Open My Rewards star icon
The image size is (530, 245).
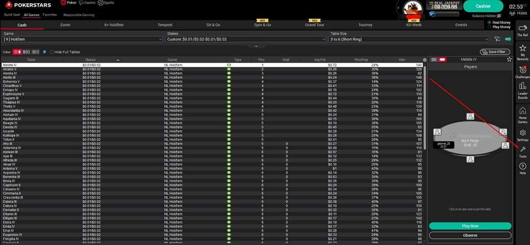pyautogui.click(x=522, y=50)
